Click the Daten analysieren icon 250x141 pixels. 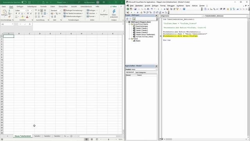click(114, 11)
